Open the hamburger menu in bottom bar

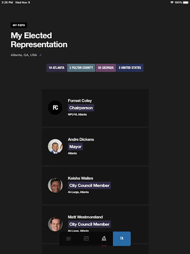(68, 239)
